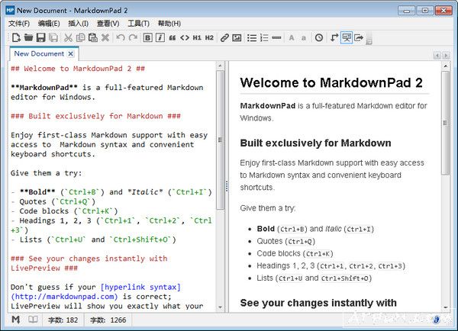Click the Save All toolbar icon
Image resolution: width=458 pixels, height=331 pixels.
pos(53,37)
